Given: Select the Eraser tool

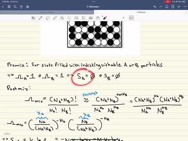Looking at the screenshot, I should point(48,18).
